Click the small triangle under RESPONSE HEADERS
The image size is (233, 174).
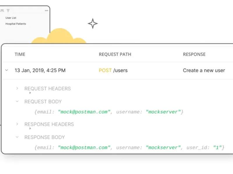(x=30, y=128)
